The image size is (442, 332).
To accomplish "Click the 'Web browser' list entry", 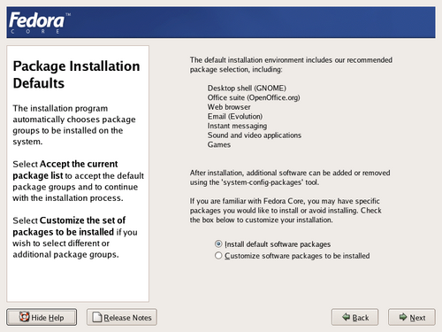I will (x=229, y=107).
